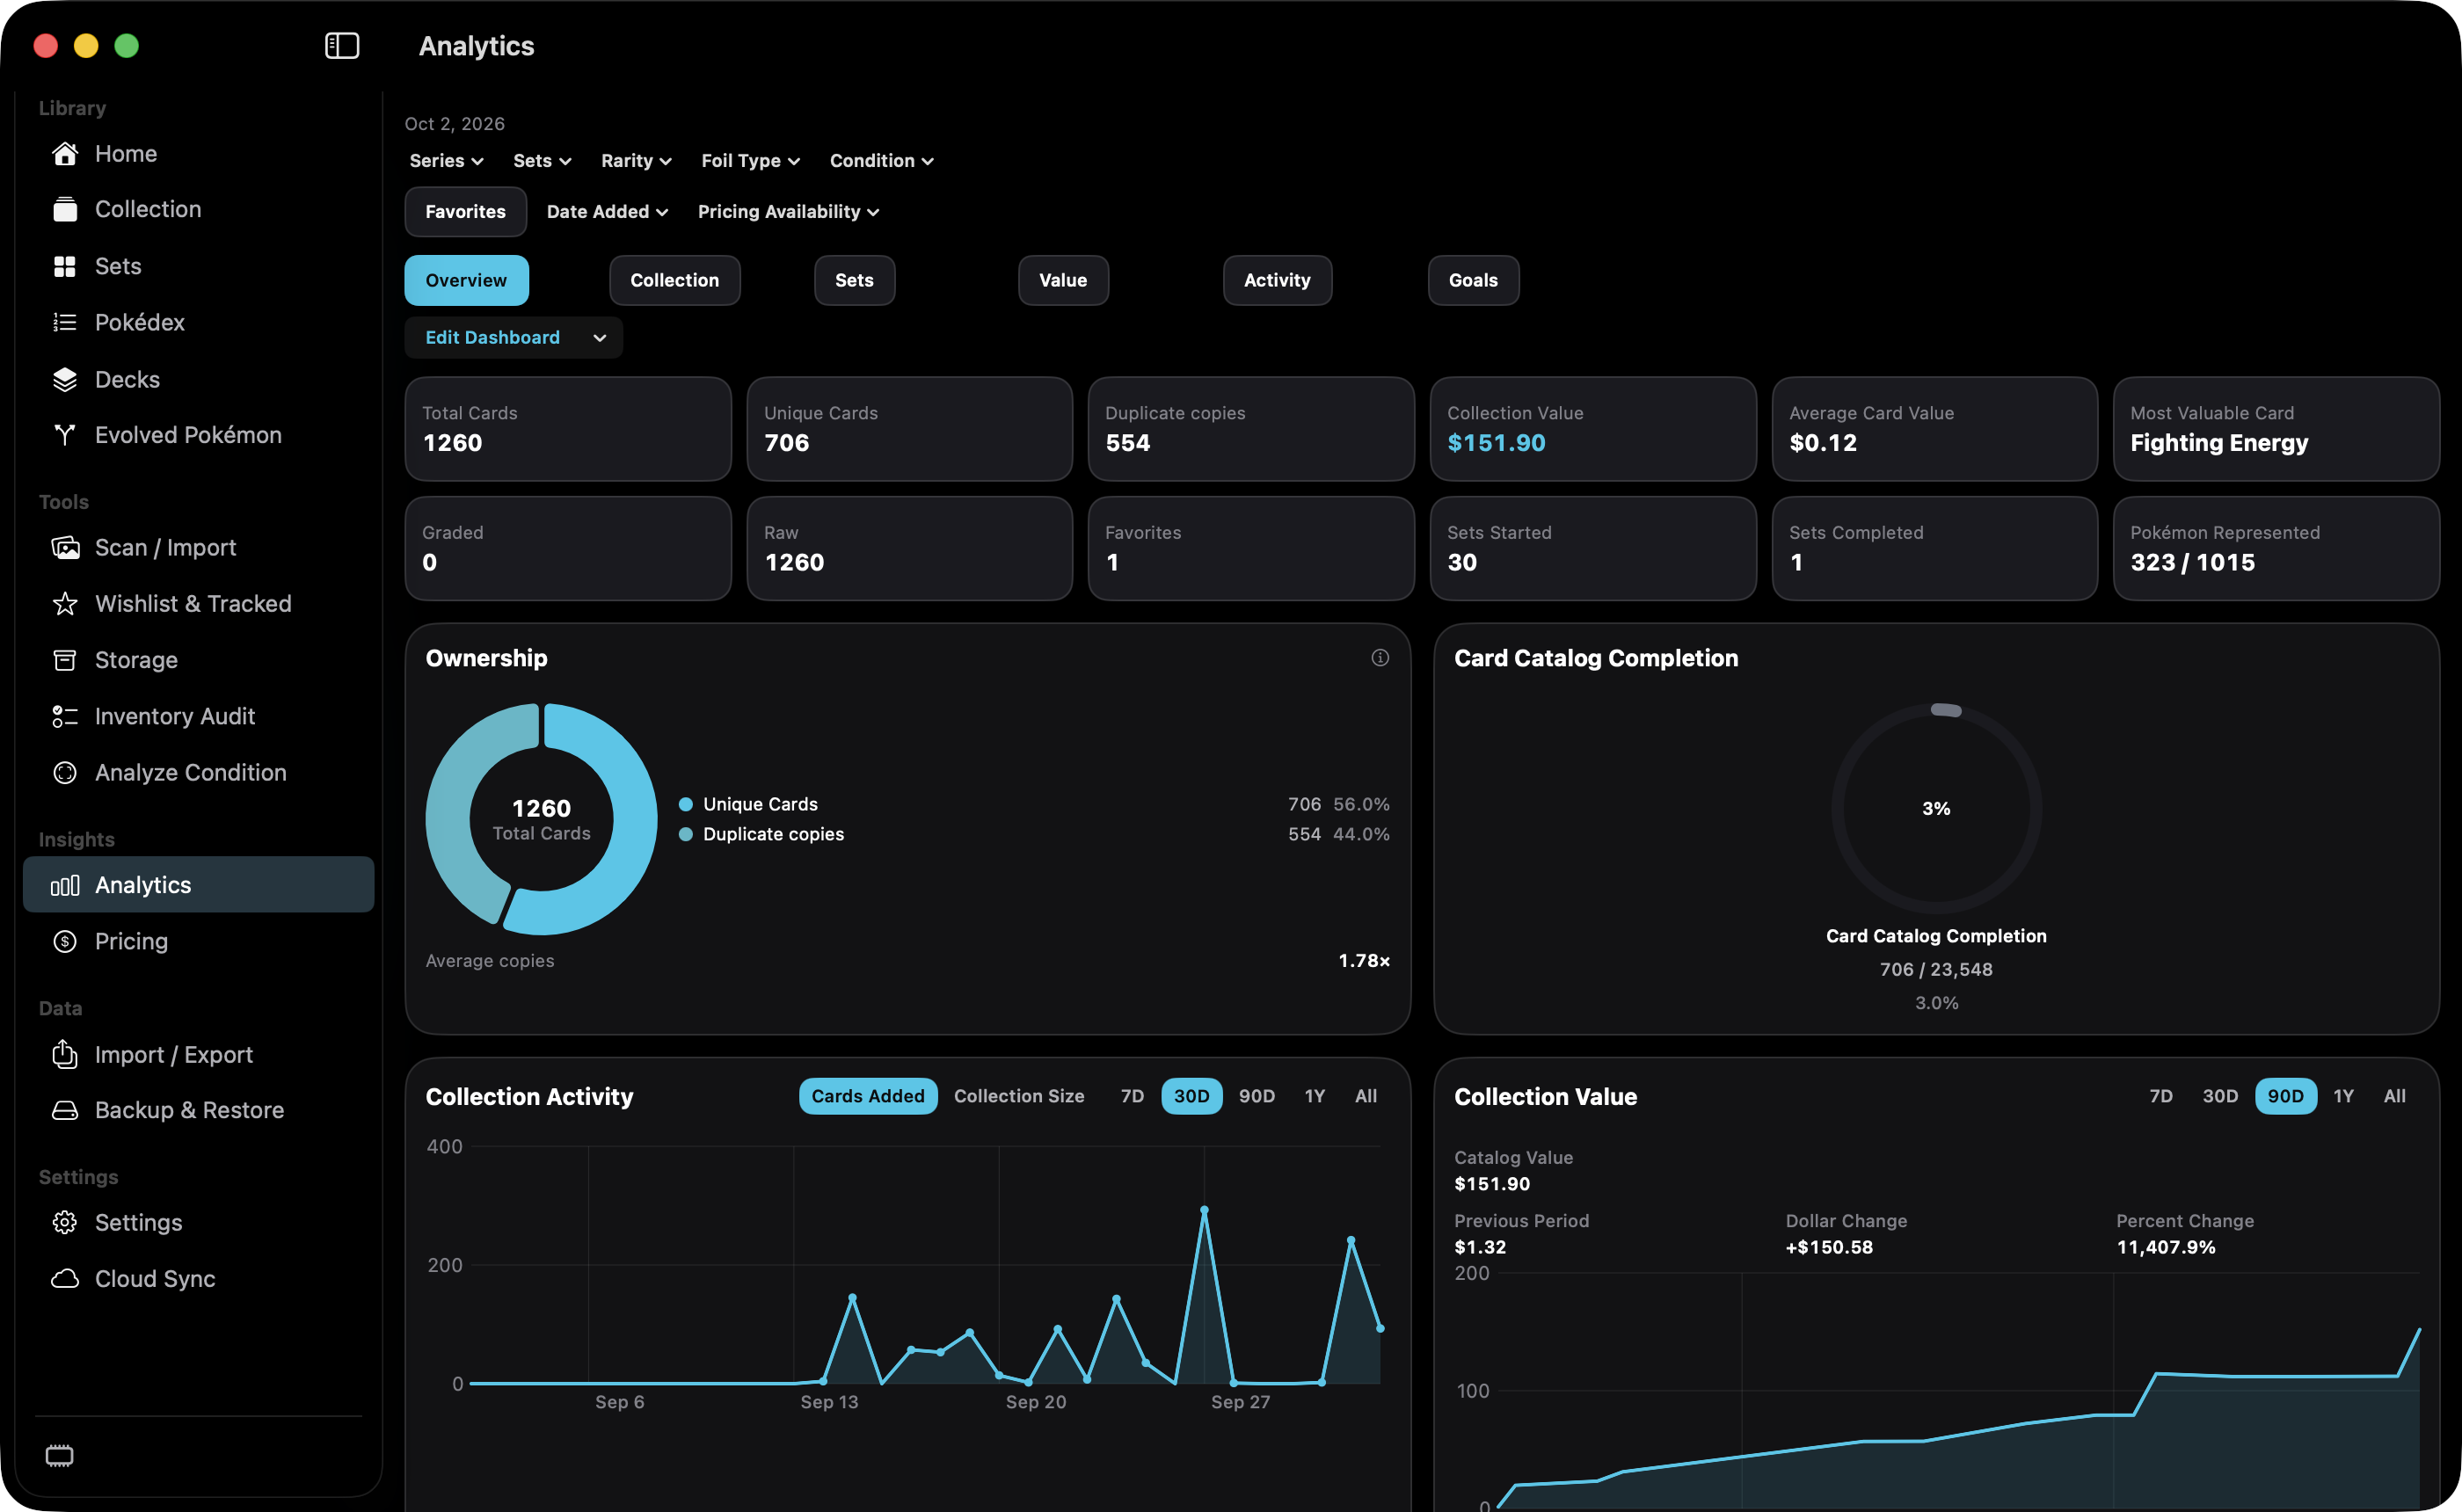Open the Decks layers icon
Image resolution: width=2462 pixels, height=1512 pixels.
click(x=65, y=379)
